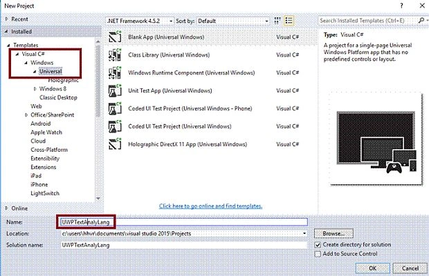This screenshot has width=429, height=276.
Task: Collapse the Installed section
Action: point(6,32)
